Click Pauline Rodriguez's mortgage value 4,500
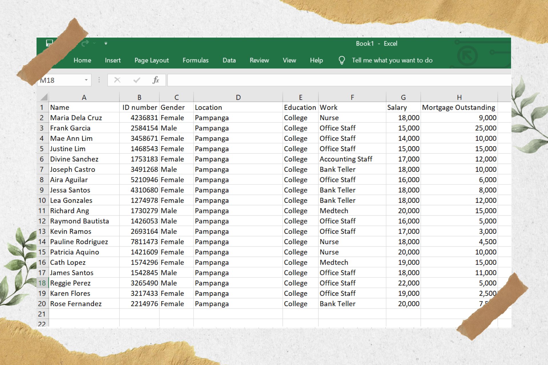Viewport: 548px width, 365px height. click(x=459, y=242)
